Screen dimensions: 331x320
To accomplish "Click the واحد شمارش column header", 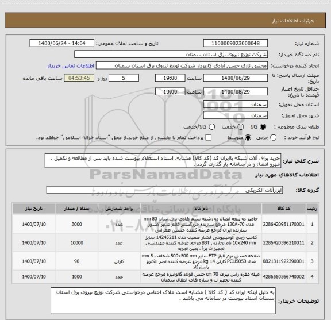I will click(119, 209).
